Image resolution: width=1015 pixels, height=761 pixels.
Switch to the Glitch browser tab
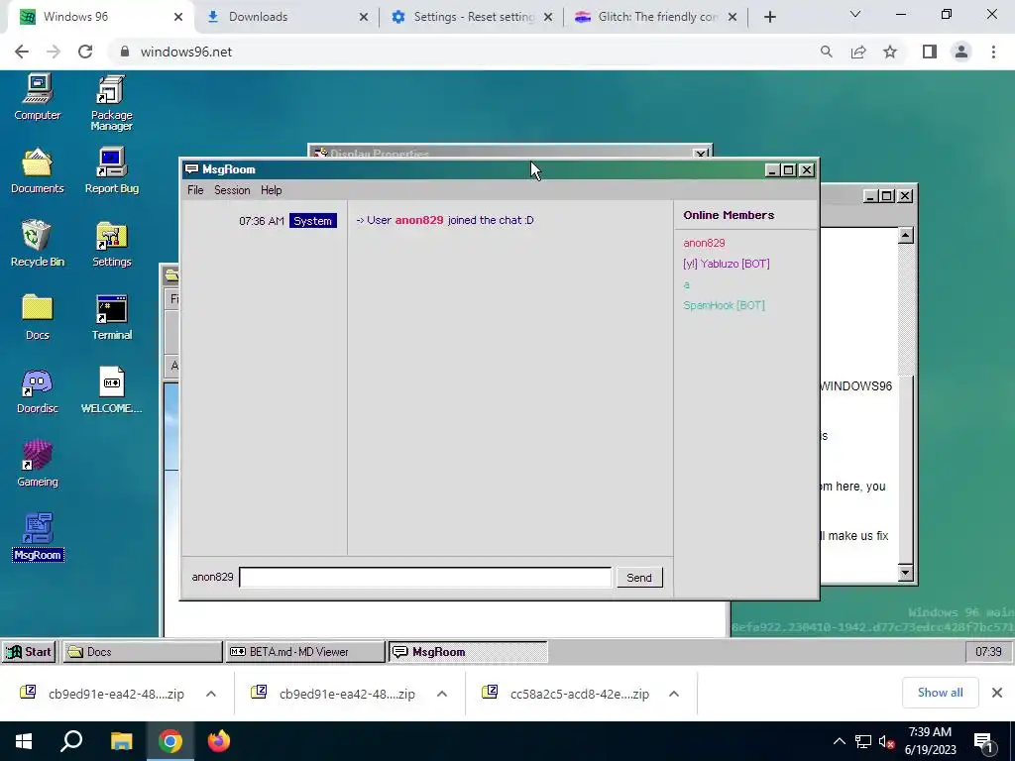point(658,17)
